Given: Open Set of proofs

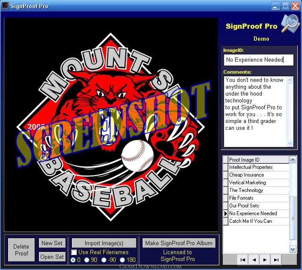Looking at the screenshot, I should click(52, 257).
